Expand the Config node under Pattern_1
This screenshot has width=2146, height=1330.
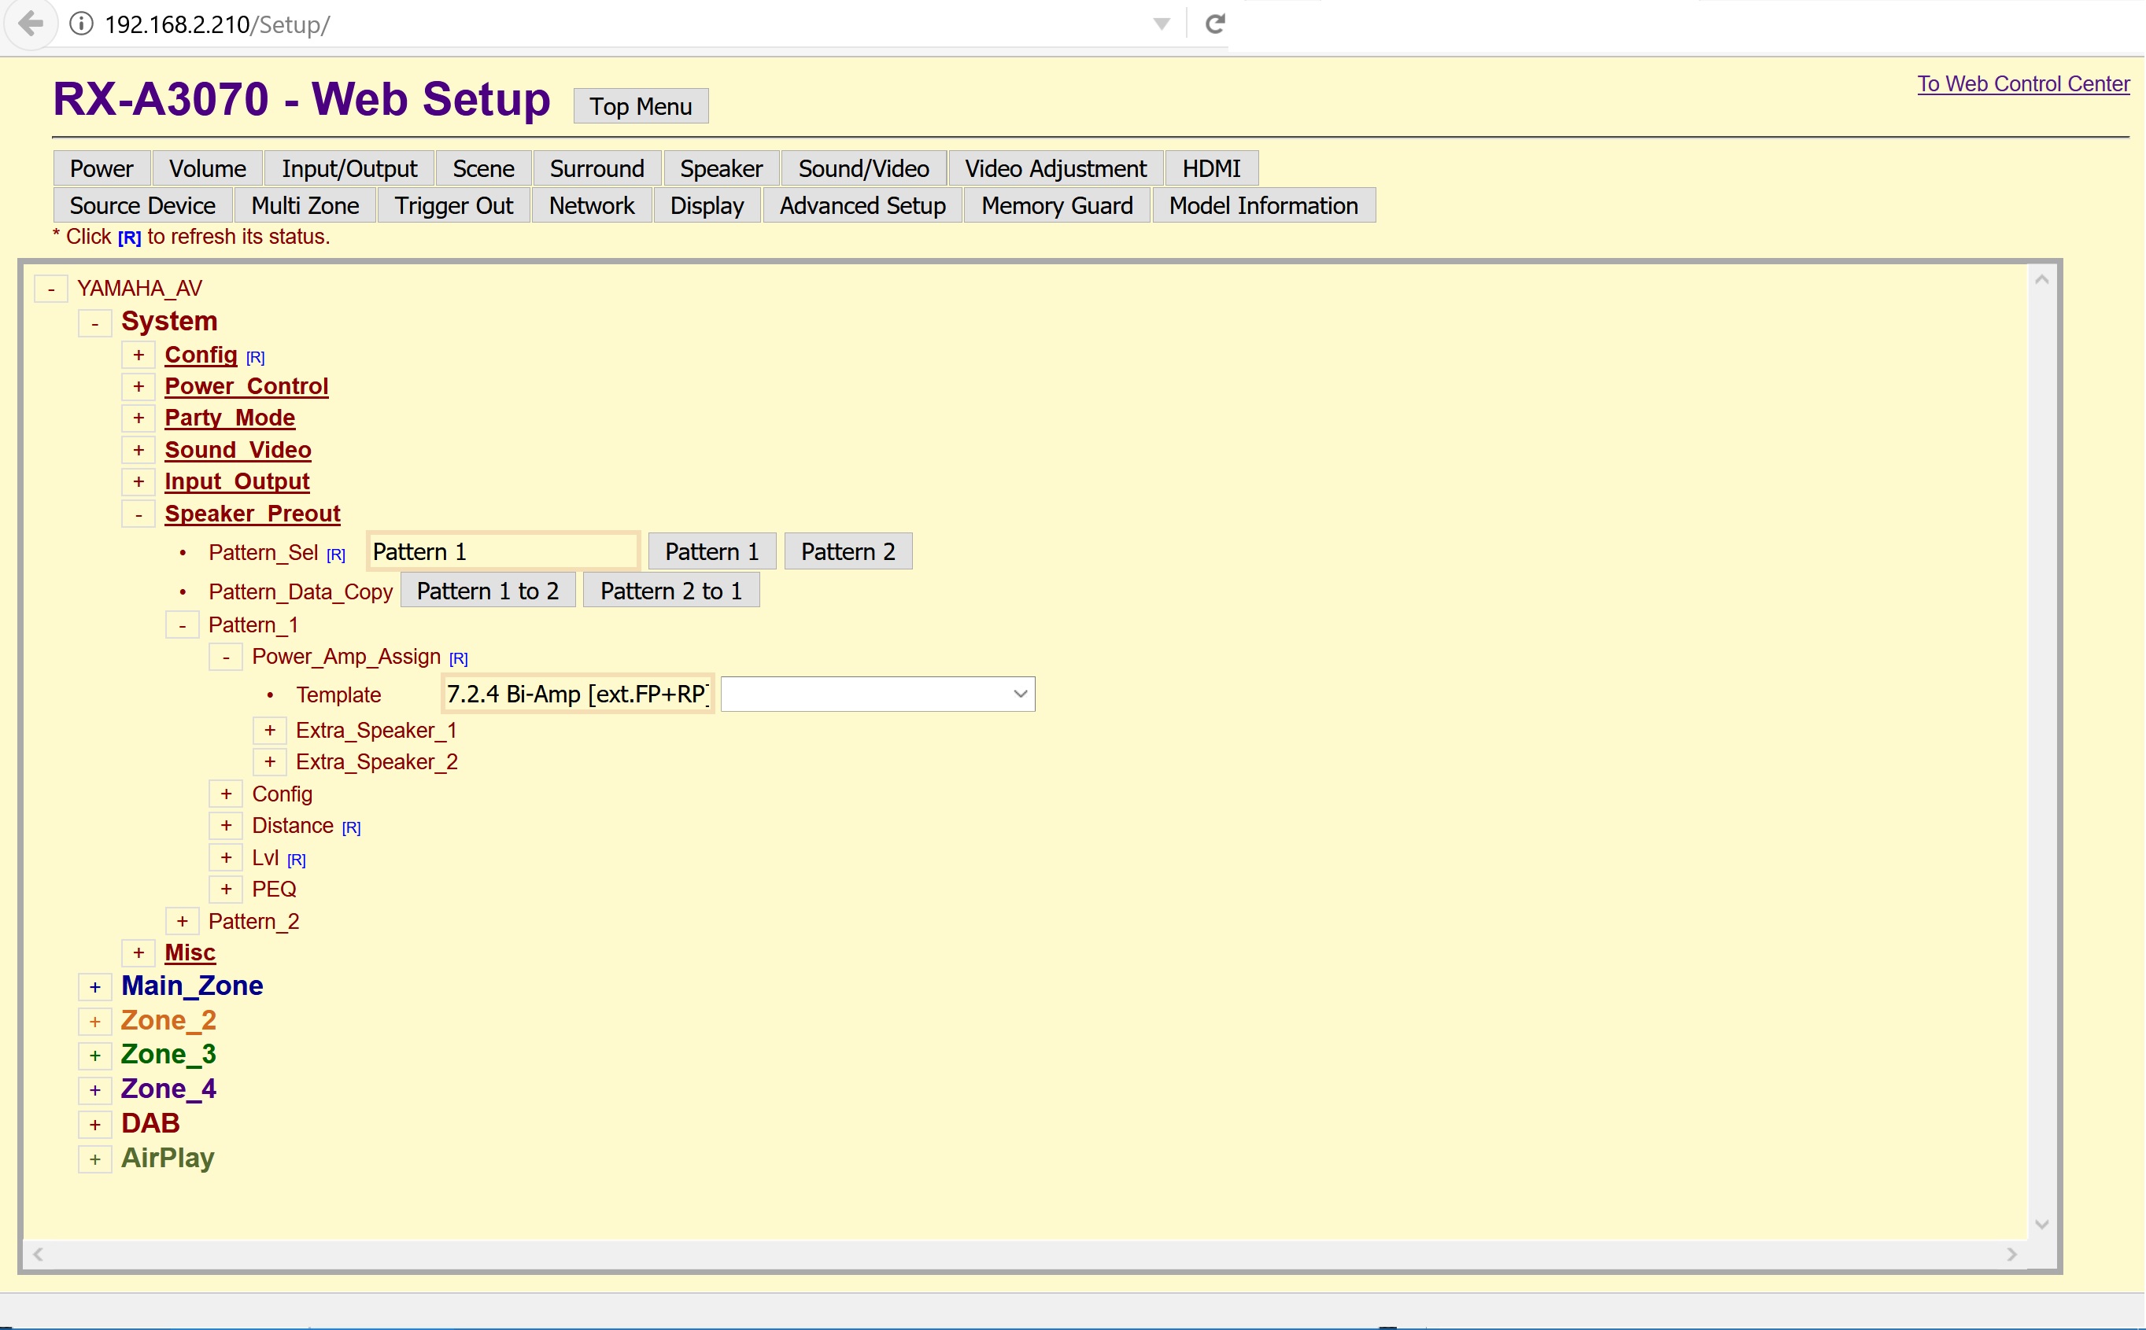(226, 794)
